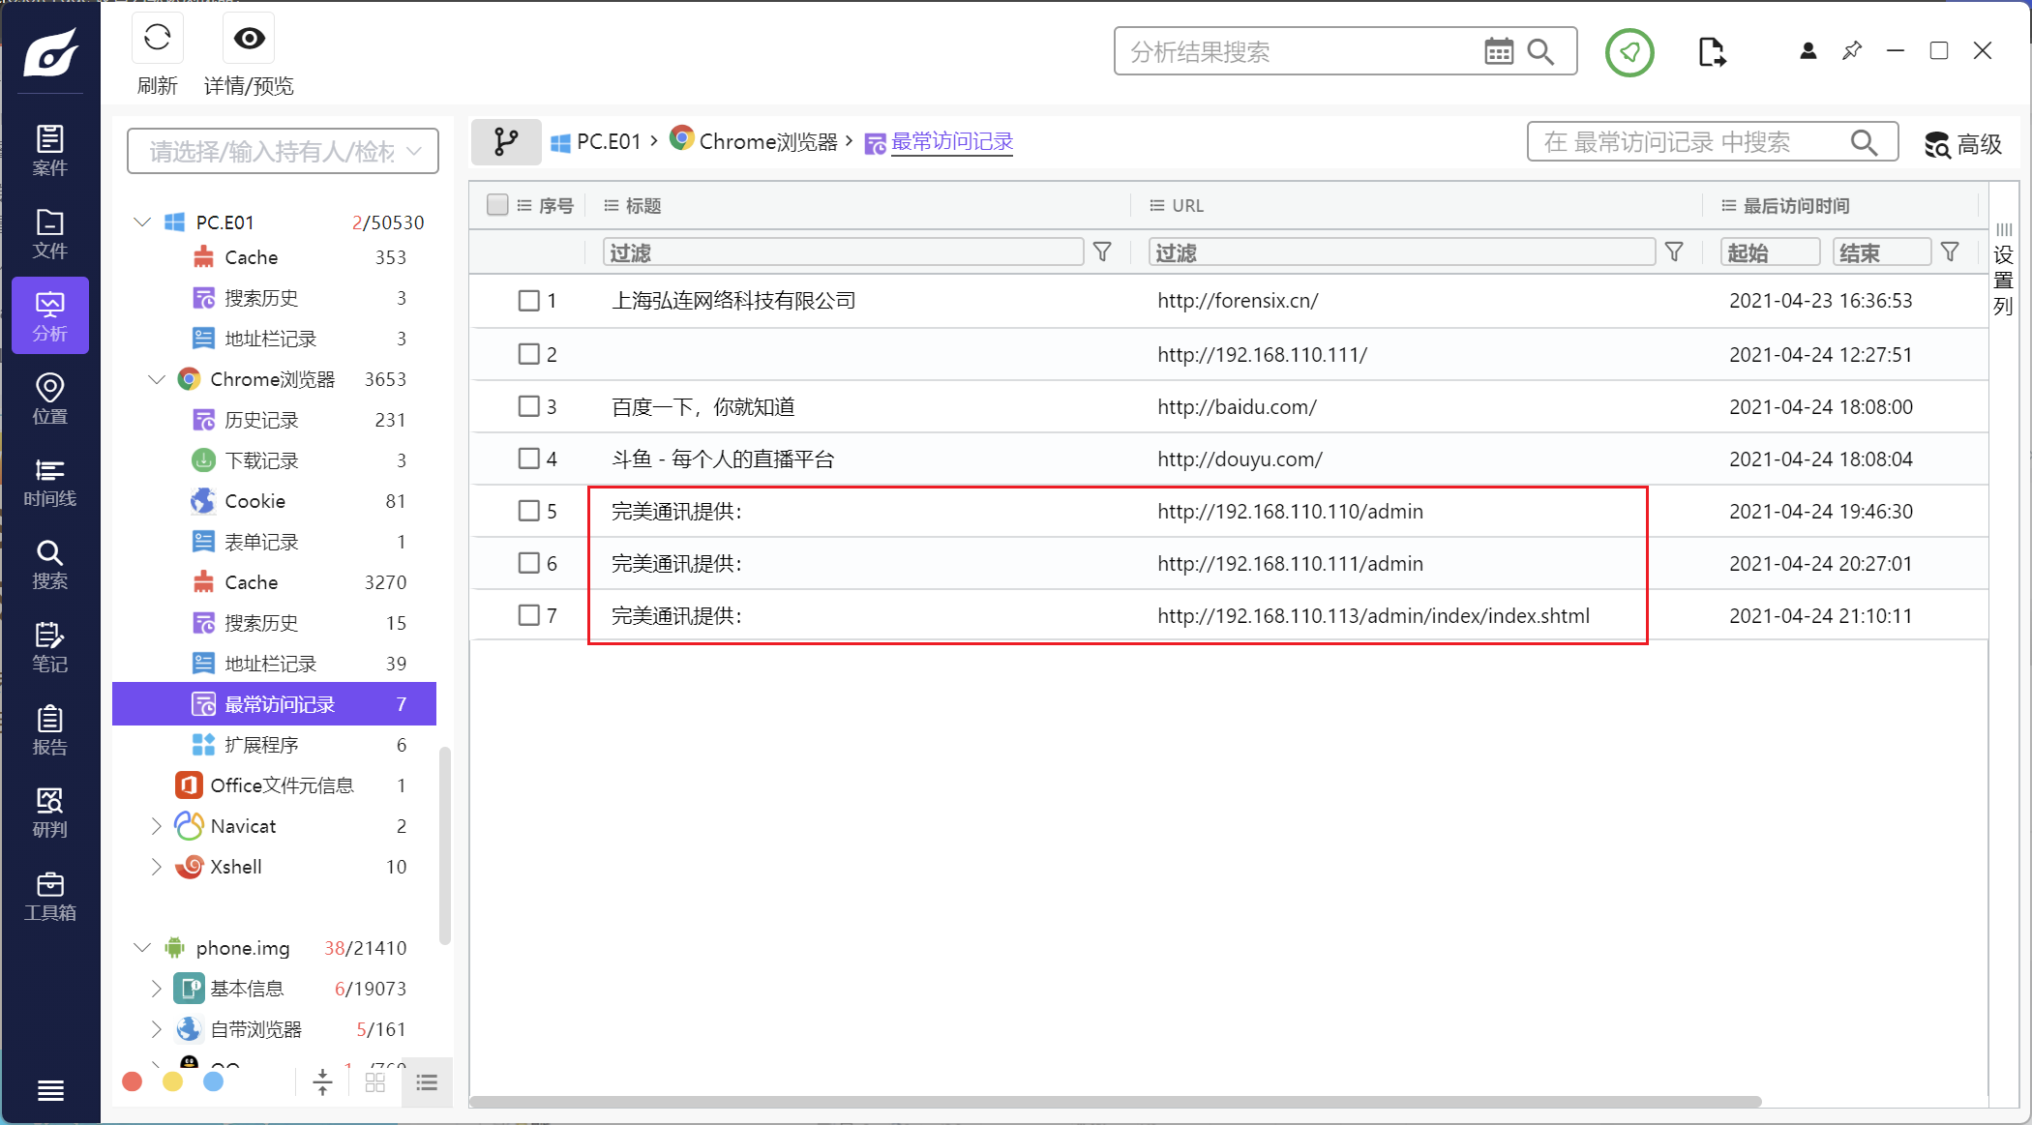Click the refresh (刷新) icon
Viewport: 2032px width, 1125px height.
157,39
